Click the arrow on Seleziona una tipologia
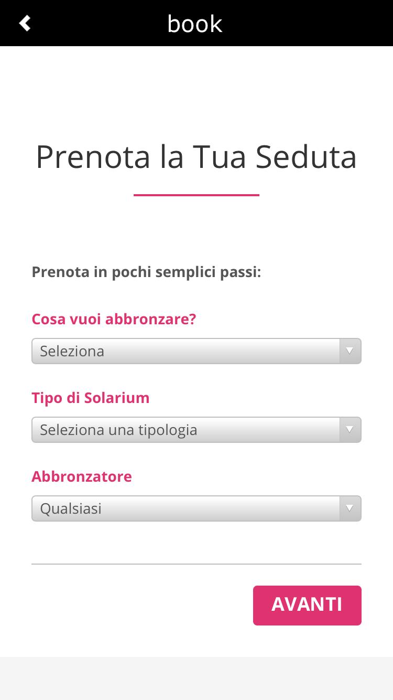Image resolution: width=393 pixels, height=700 pixels. (350, 430)
